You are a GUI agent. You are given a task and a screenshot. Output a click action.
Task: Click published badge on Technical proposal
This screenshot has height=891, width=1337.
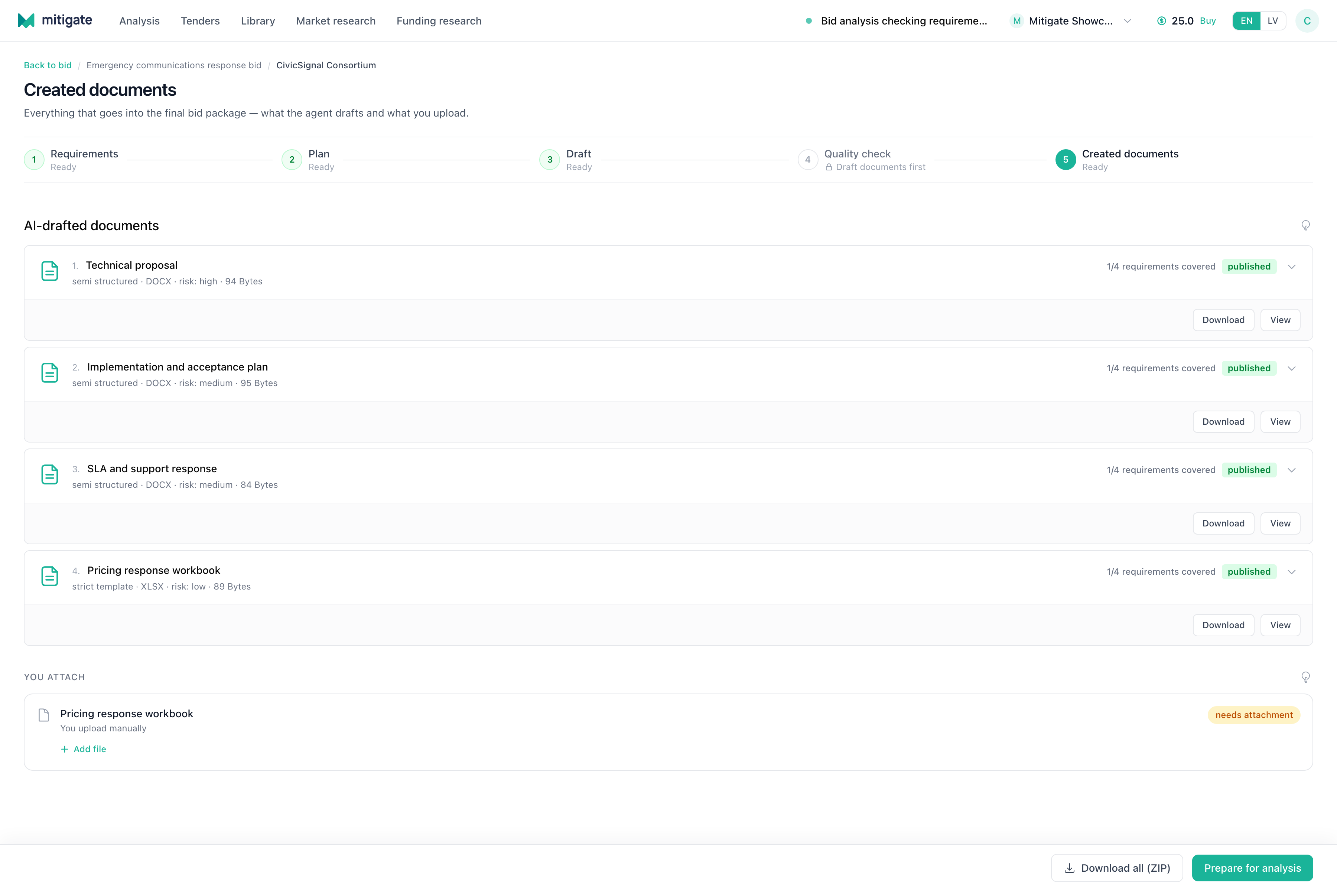tap(1249, 267)
